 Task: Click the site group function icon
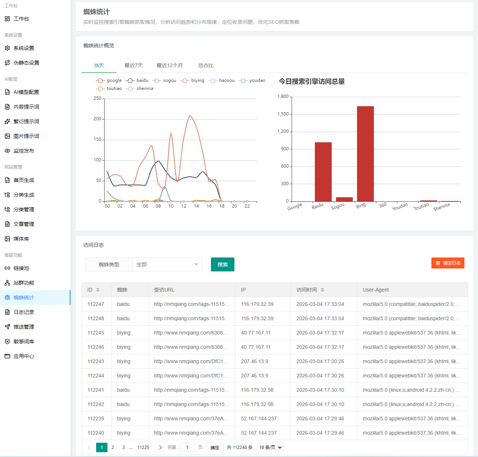click(x=7, y=283)
